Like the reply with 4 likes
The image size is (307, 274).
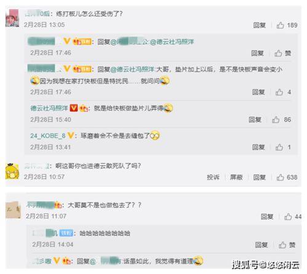(279, 92)
